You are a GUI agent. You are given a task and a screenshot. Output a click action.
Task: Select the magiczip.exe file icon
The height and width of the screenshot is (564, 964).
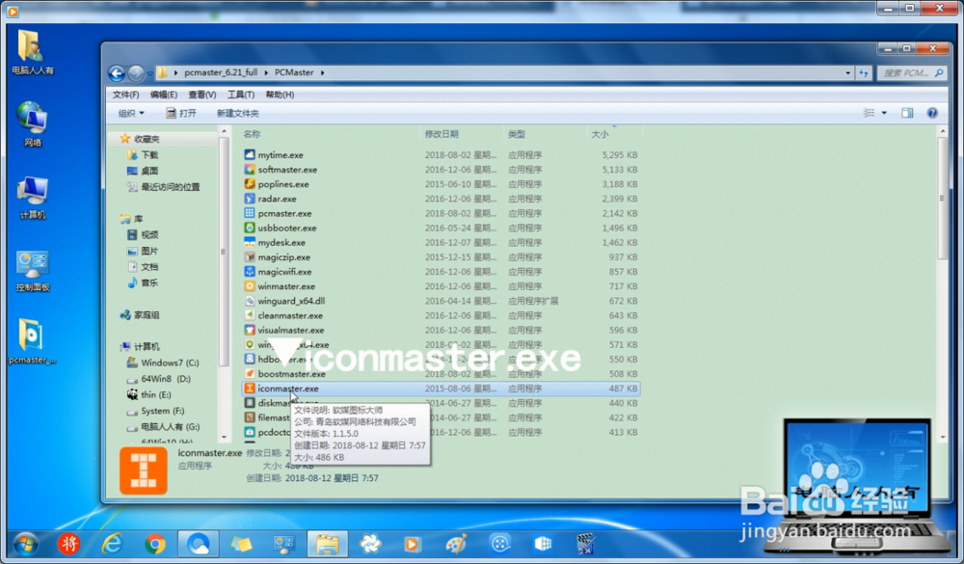249,257
